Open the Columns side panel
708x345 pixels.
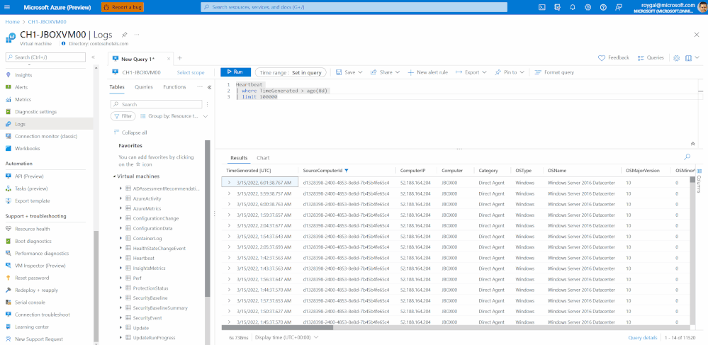coord(699,181)
